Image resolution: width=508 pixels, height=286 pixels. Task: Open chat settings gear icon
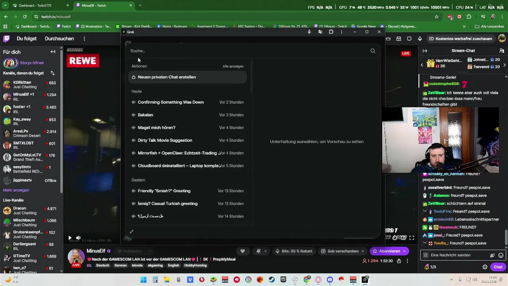485,267
